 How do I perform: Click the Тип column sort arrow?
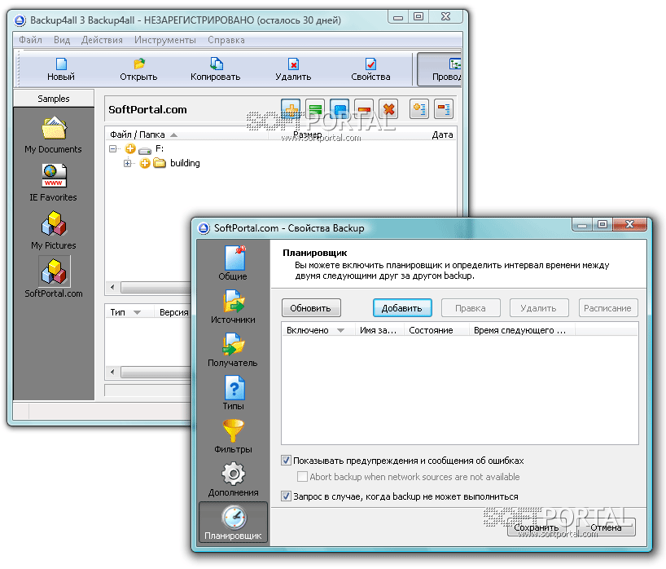[137, 312]
